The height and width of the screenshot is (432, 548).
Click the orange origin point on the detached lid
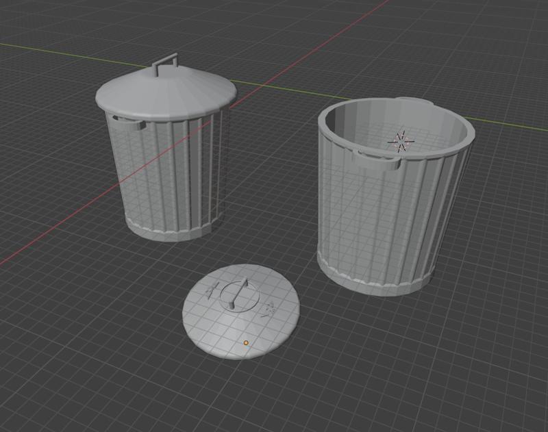[x=245, y=342]
